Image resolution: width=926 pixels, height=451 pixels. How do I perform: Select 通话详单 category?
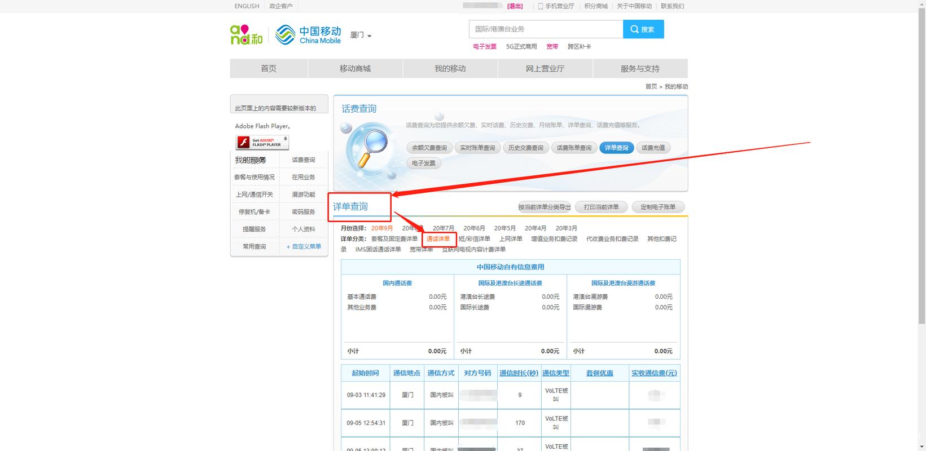point(438,239)
